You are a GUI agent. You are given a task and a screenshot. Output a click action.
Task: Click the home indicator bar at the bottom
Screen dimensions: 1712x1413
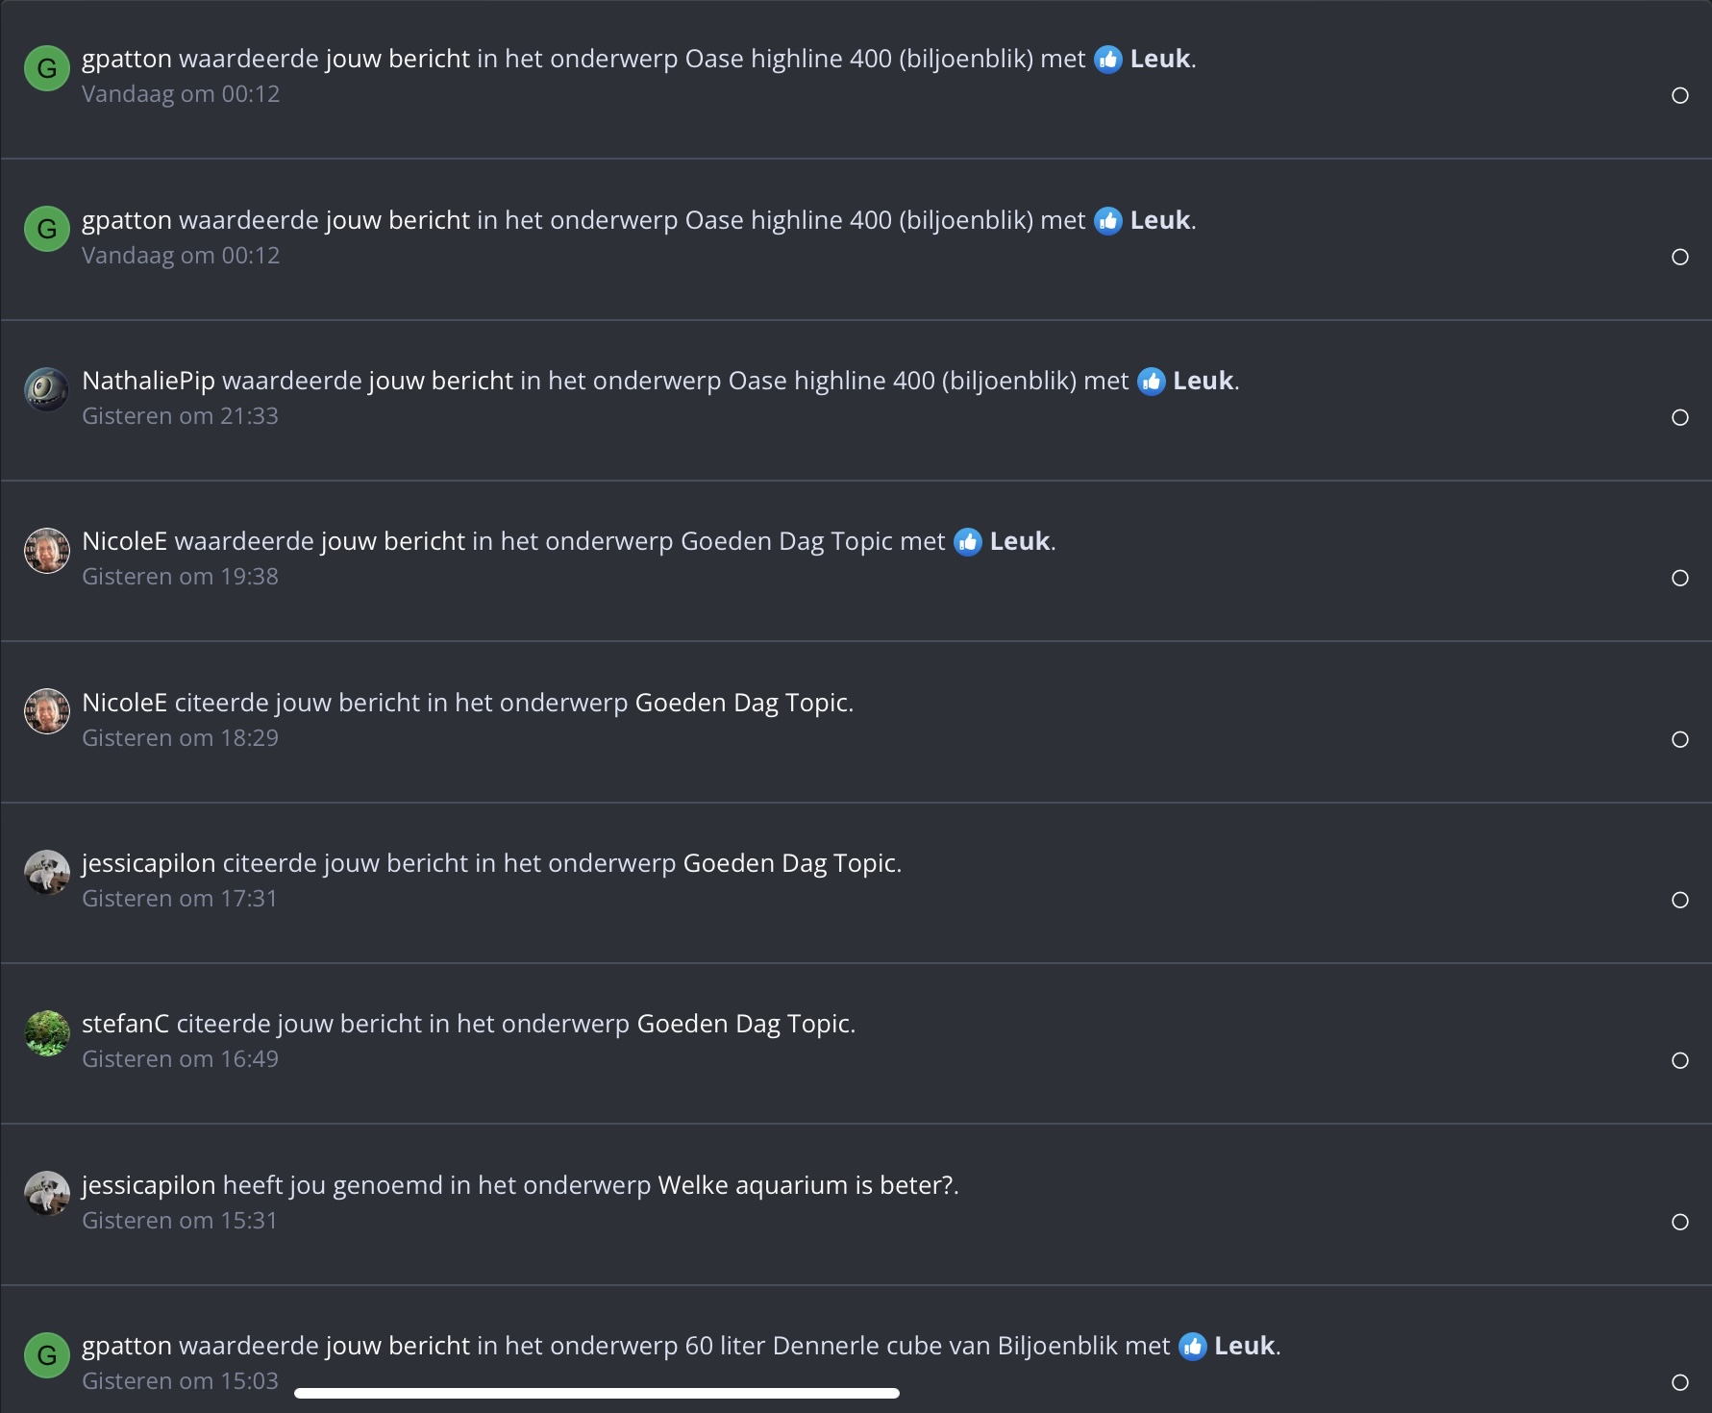(x=596, y=1393)
